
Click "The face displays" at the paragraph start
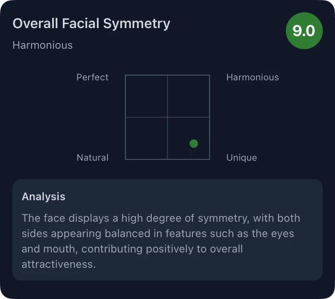(59, 218)
